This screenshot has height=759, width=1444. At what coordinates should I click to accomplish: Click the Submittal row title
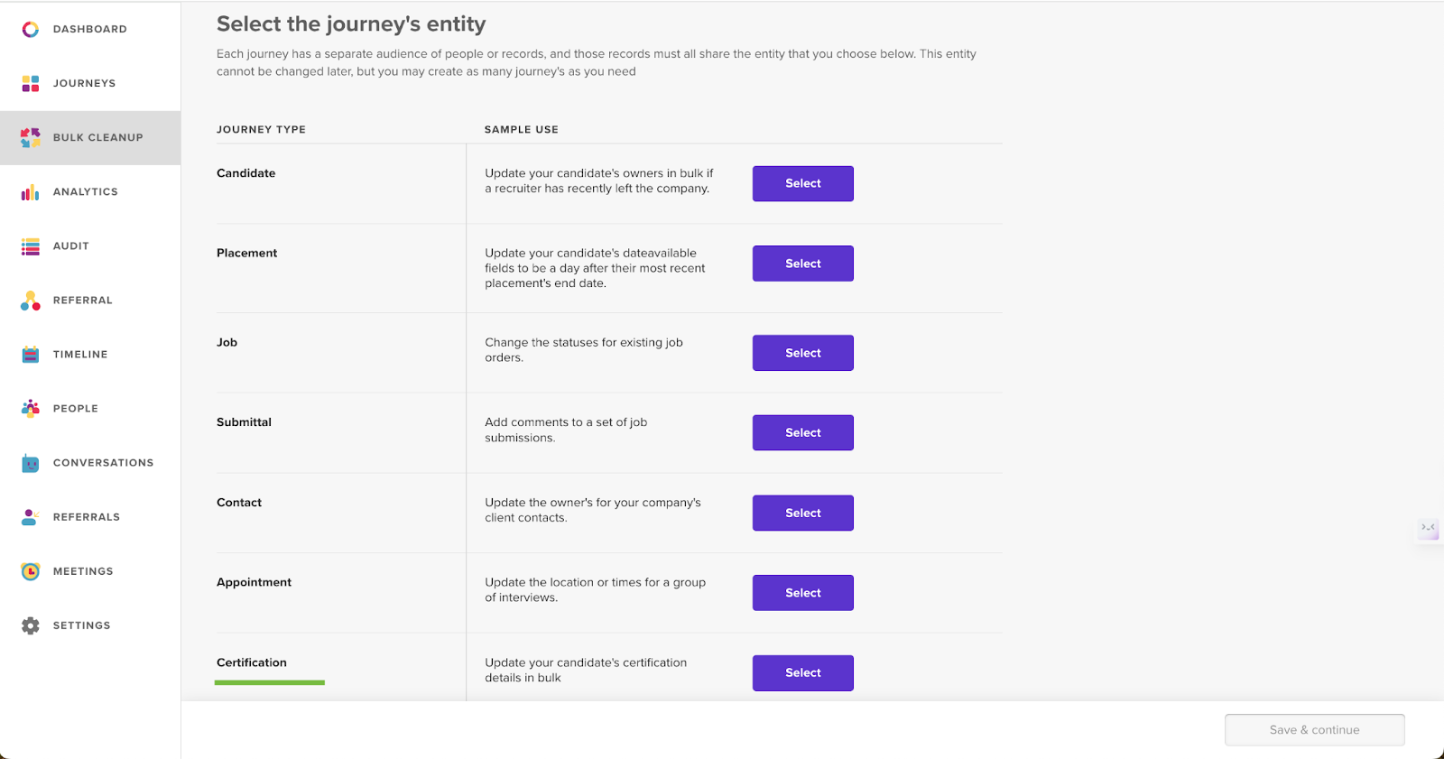(245, 422)
